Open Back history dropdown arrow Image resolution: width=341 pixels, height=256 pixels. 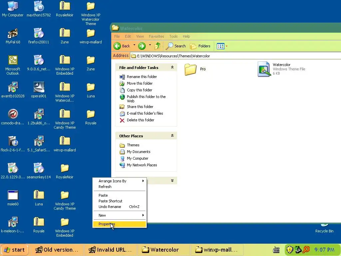click(134, 45)
